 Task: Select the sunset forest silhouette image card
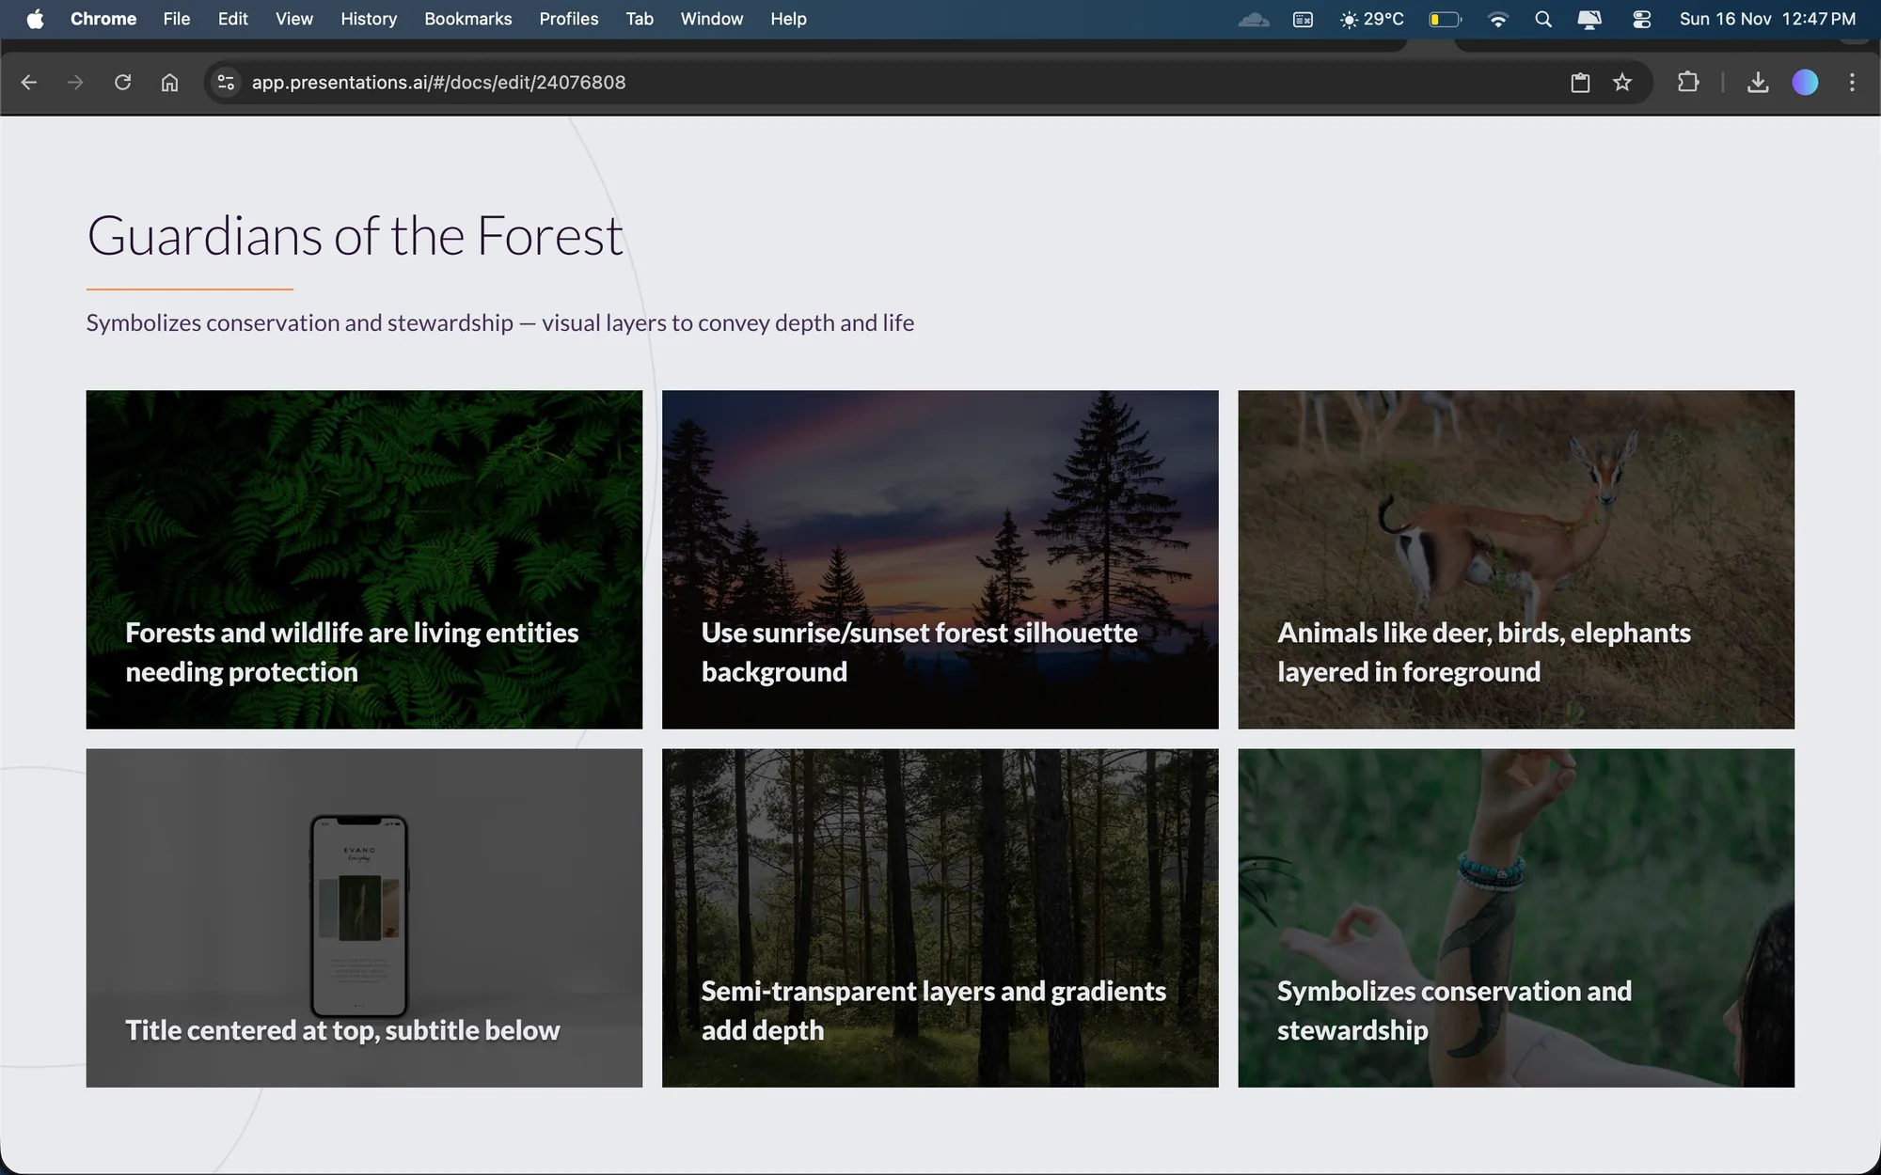tap(940, 559)
